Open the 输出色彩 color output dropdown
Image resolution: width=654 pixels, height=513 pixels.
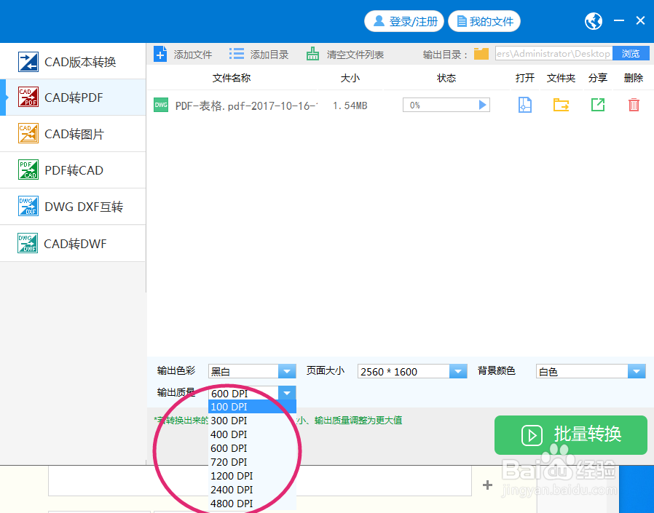click(287, 371)
